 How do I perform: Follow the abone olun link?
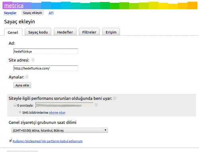pyautogui.click(x=57, y=113)
